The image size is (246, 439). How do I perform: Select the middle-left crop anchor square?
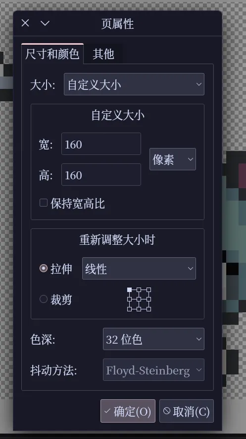tap(129, 299)
